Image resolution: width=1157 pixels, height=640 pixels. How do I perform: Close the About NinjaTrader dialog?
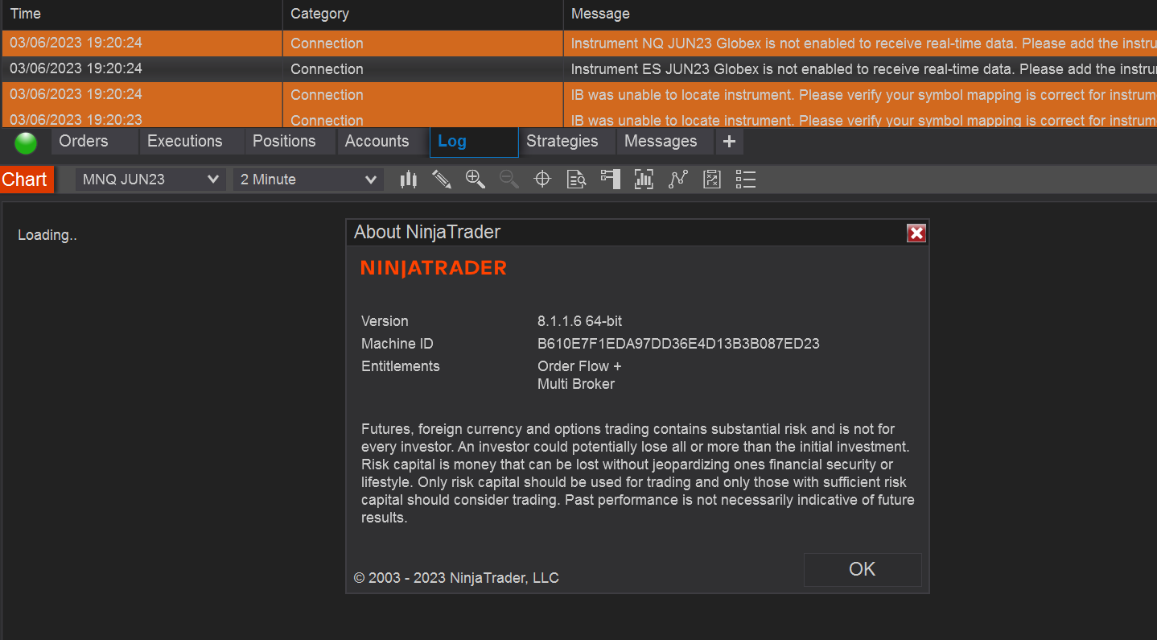tap(916, 233)
